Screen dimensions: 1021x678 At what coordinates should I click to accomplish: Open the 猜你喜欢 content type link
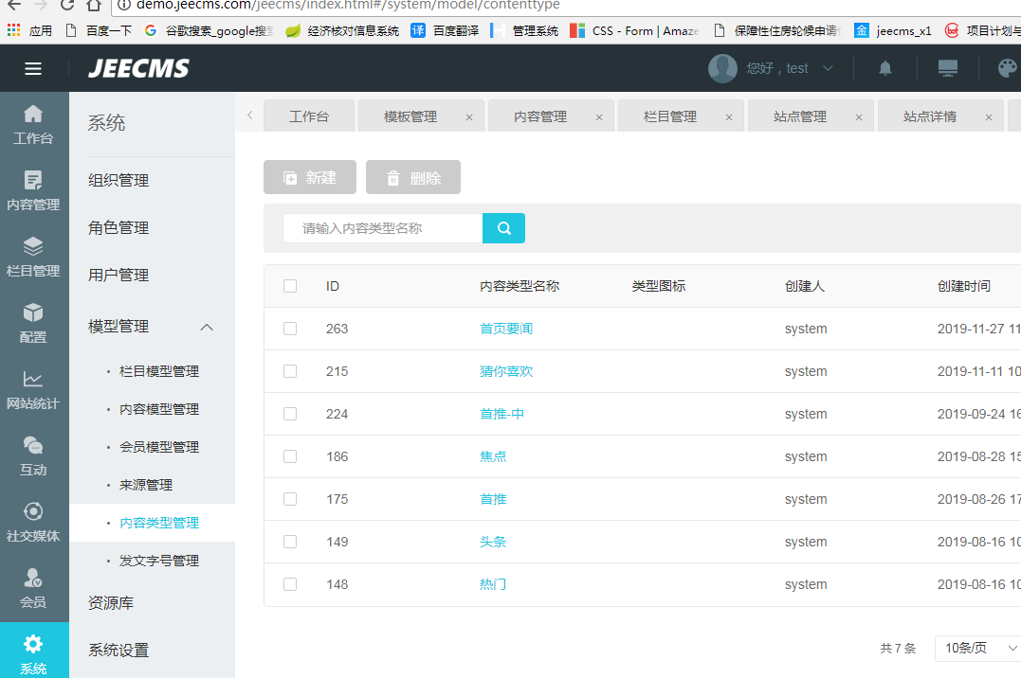point(506,371)
